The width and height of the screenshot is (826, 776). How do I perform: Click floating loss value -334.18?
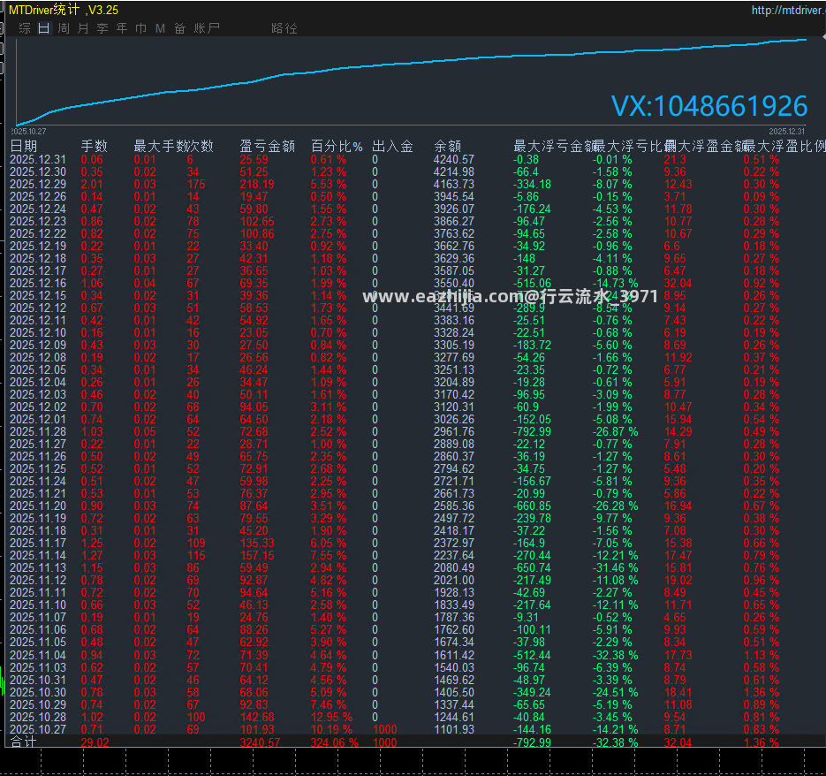pyautogui.click(x=533, y=184)
